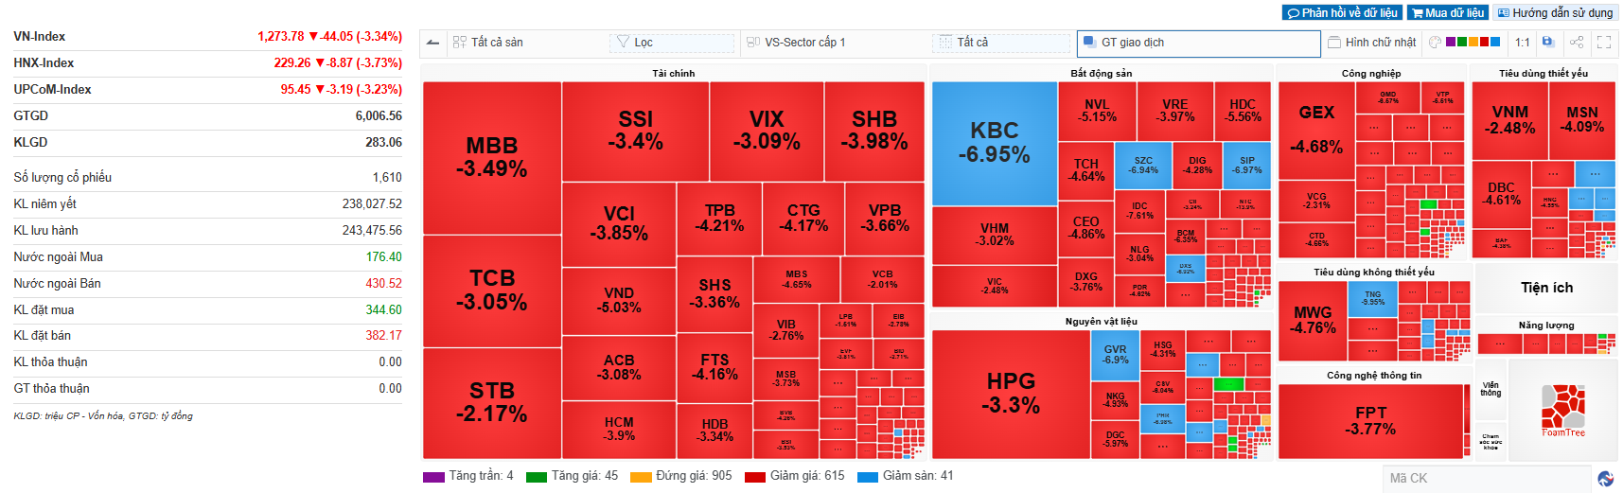Open the color palette icon
1623x493 pixels.
click(x=1436, y=42)
